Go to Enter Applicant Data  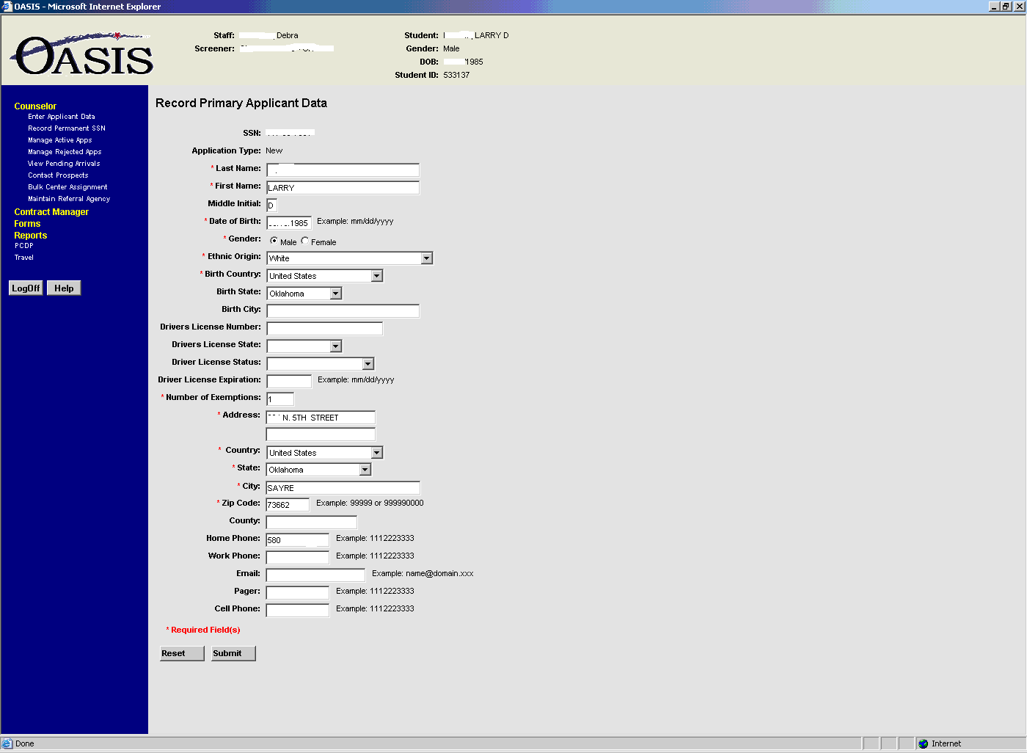(x=62, y=117)
